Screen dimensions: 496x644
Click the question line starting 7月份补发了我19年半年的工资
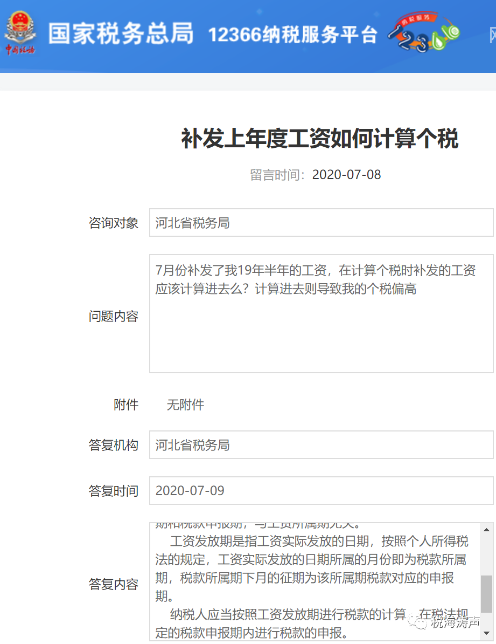tap(316, 270)
